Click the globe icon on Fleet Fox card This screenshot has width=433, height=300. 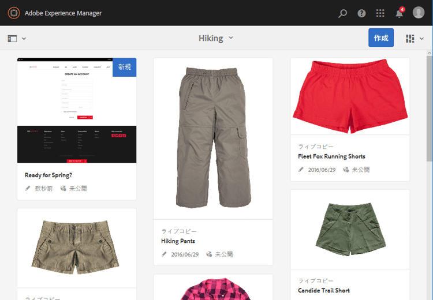click(346, 170)
